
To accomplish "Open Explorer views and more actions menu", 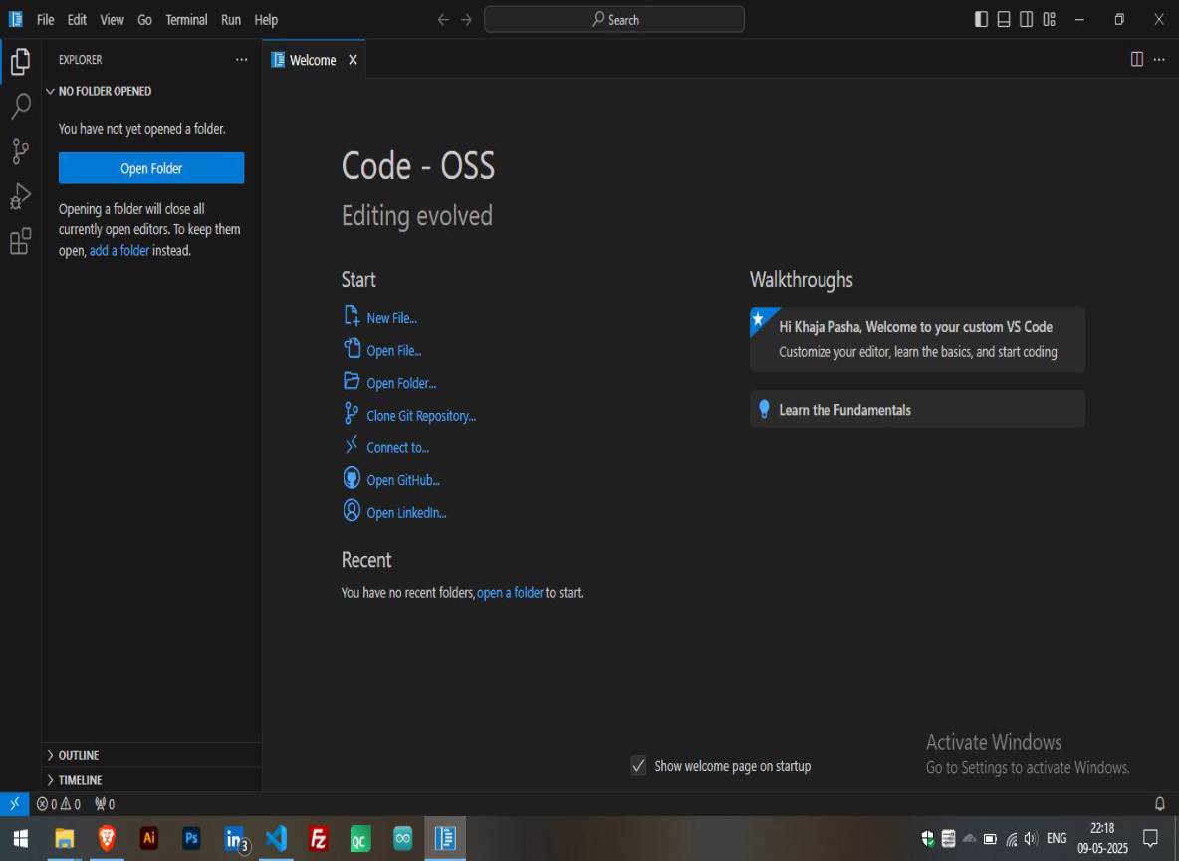I will click(241, 60).
